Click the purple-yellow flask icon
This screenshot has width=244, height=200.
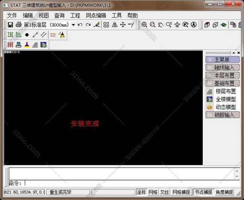(x=27, y=45)
